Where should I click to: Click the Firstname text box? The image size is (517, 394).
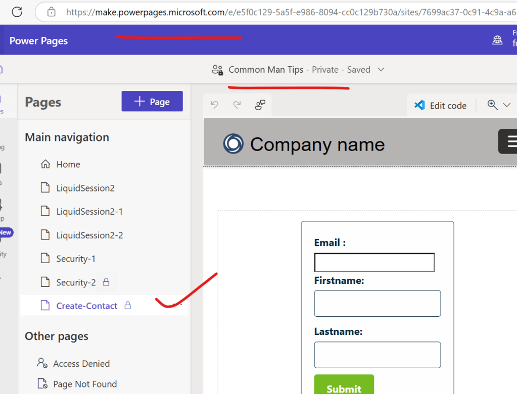point(377,304)
